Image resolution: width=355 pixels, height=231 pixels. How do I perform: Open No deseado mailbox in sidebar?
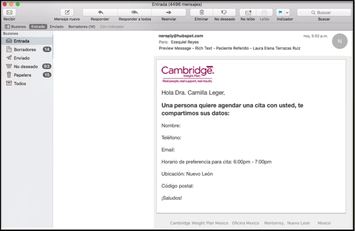point(27,66)
